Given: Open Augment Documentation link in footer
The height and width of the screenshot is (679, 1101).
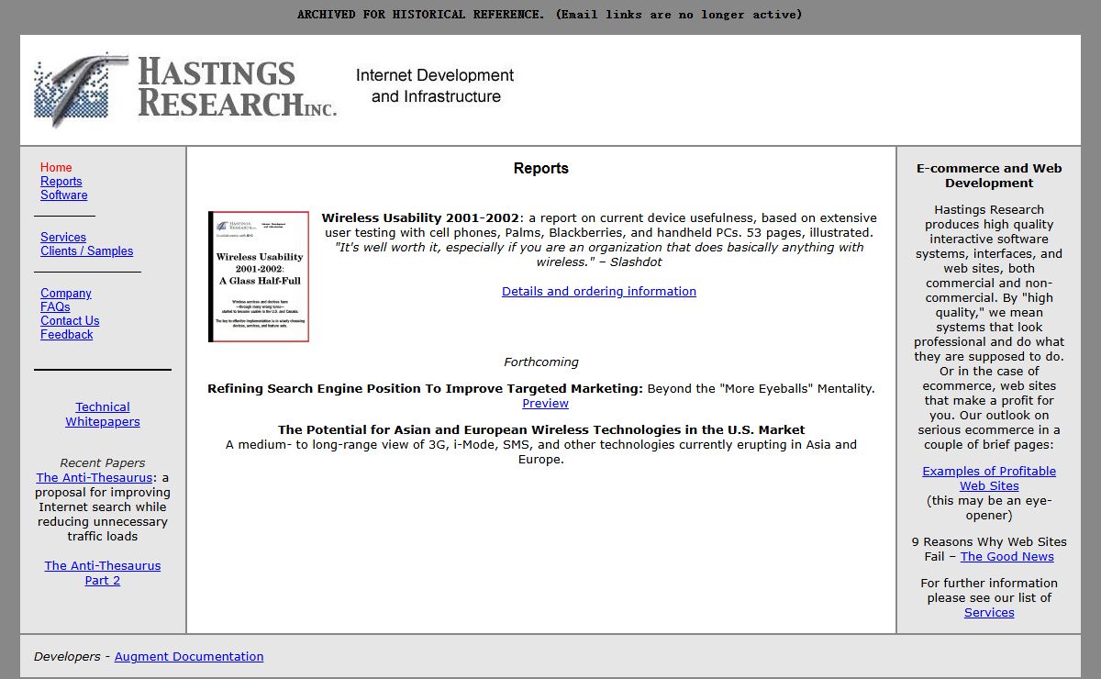Looking at the screenshot, I should click(x=189, y=656).
